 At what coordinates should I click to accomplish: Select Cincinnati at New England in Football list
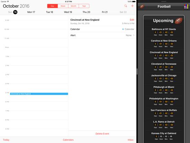coord(164,55)
